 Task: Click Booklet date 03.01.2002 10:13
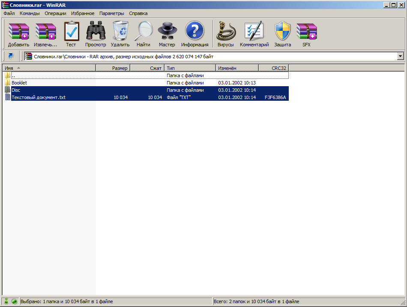click(x=237, y=83)
